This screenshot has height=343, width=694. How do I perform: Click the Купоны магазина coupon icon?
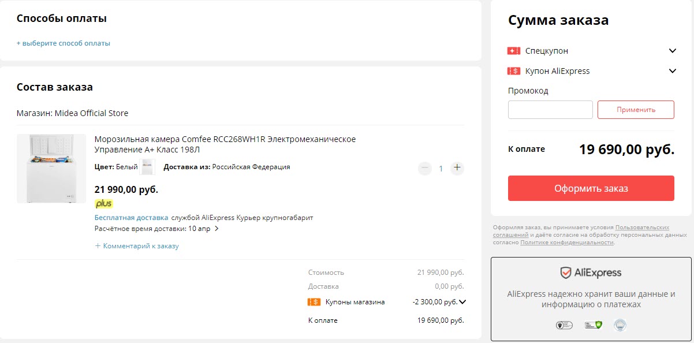pos(313,301)
